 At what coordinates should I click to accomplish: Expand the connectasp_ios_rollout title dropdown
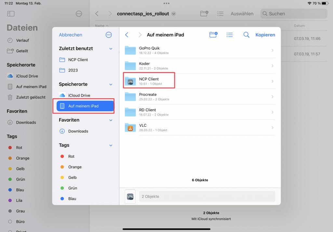[x=174, y=14]
